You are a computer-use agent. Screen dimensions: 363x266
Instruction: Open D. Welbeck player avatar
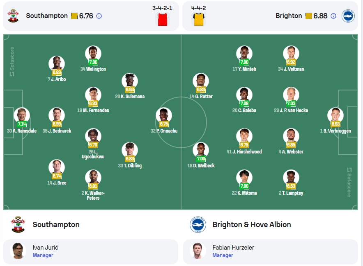(x=201, y=150)
